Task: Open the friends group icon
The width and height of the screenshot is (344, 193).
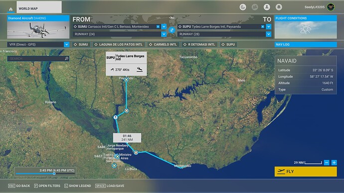Action: coord(255,7)
